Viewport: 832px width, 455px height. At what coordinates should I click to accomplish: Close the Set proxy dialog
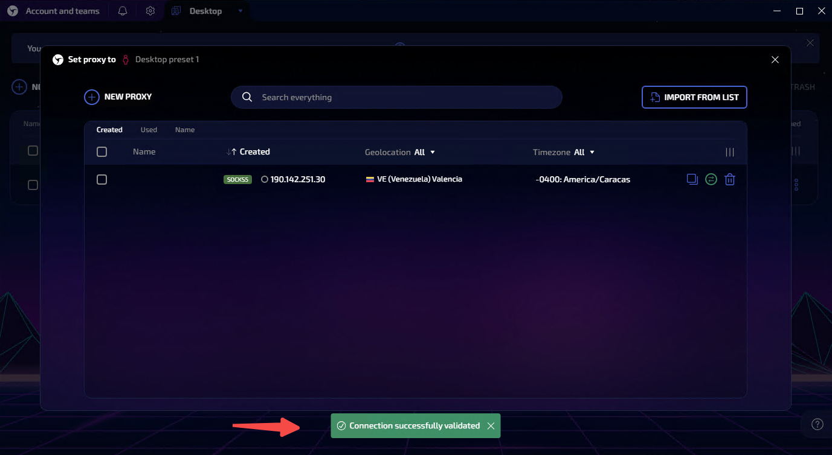[x=775, y=60]
